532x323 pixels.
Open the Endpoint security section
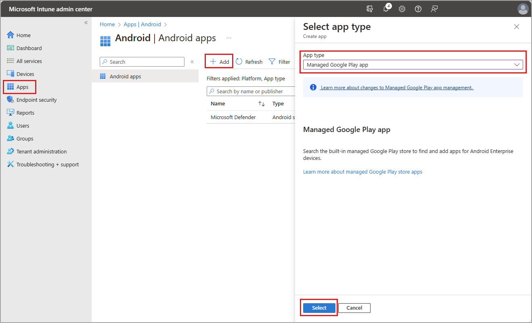(35, 100)
